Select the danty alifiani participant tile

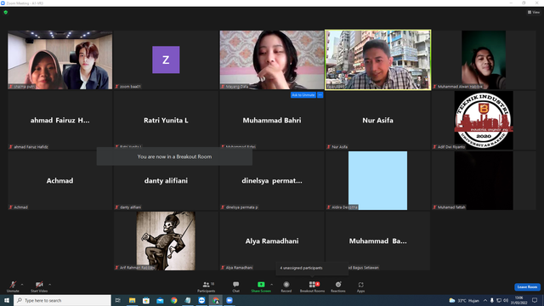166,180
